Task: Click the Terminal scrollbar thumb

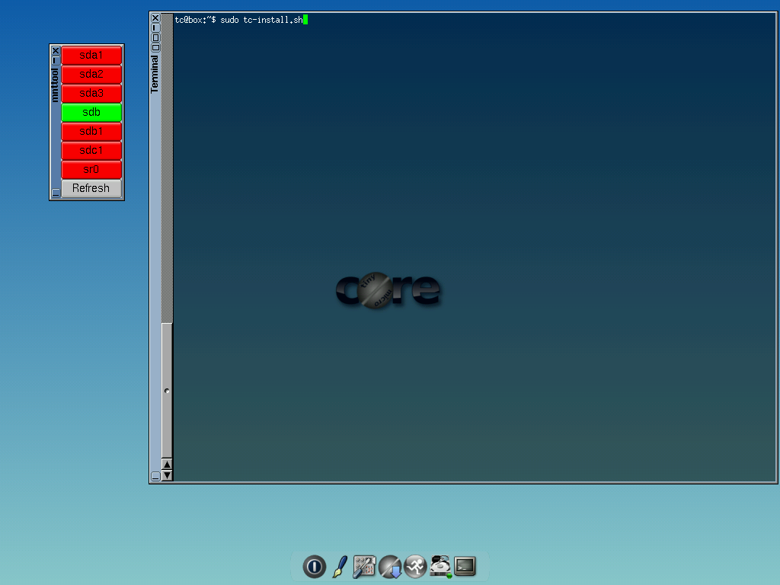Action: 167,391
